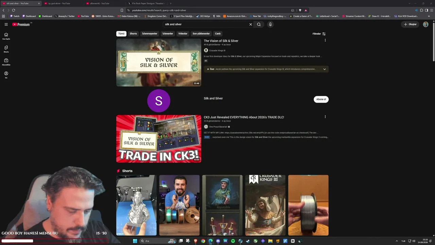Image resolution: width=435 pixels, height=245 pixels.
Task: Select the Tümü filter chip
Action: click(x=121, y=34)
